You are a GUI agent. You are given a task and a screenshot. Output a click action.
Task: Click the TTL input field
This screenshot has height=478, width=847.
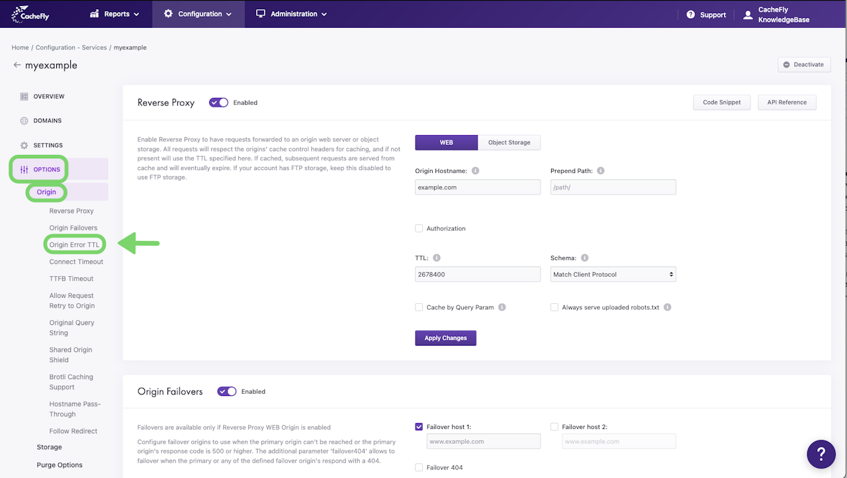click(x=478, y=274)
